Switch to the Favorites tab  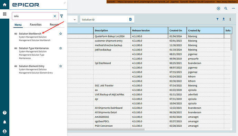(x=36, y=25)
